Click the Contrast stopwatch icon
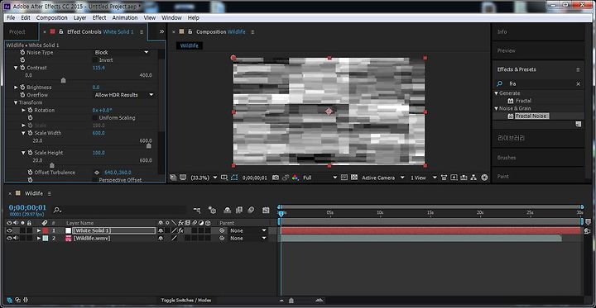The image size is (596, 308). [x=22, y=68]
